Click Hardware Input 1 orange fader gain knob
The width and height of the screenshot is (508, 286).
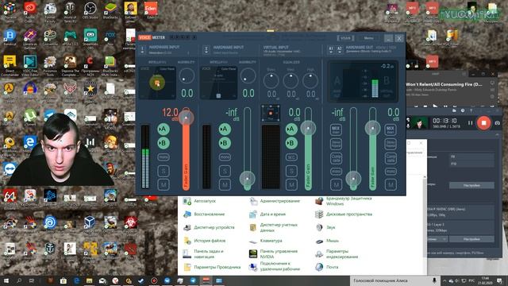coord(186,118)
